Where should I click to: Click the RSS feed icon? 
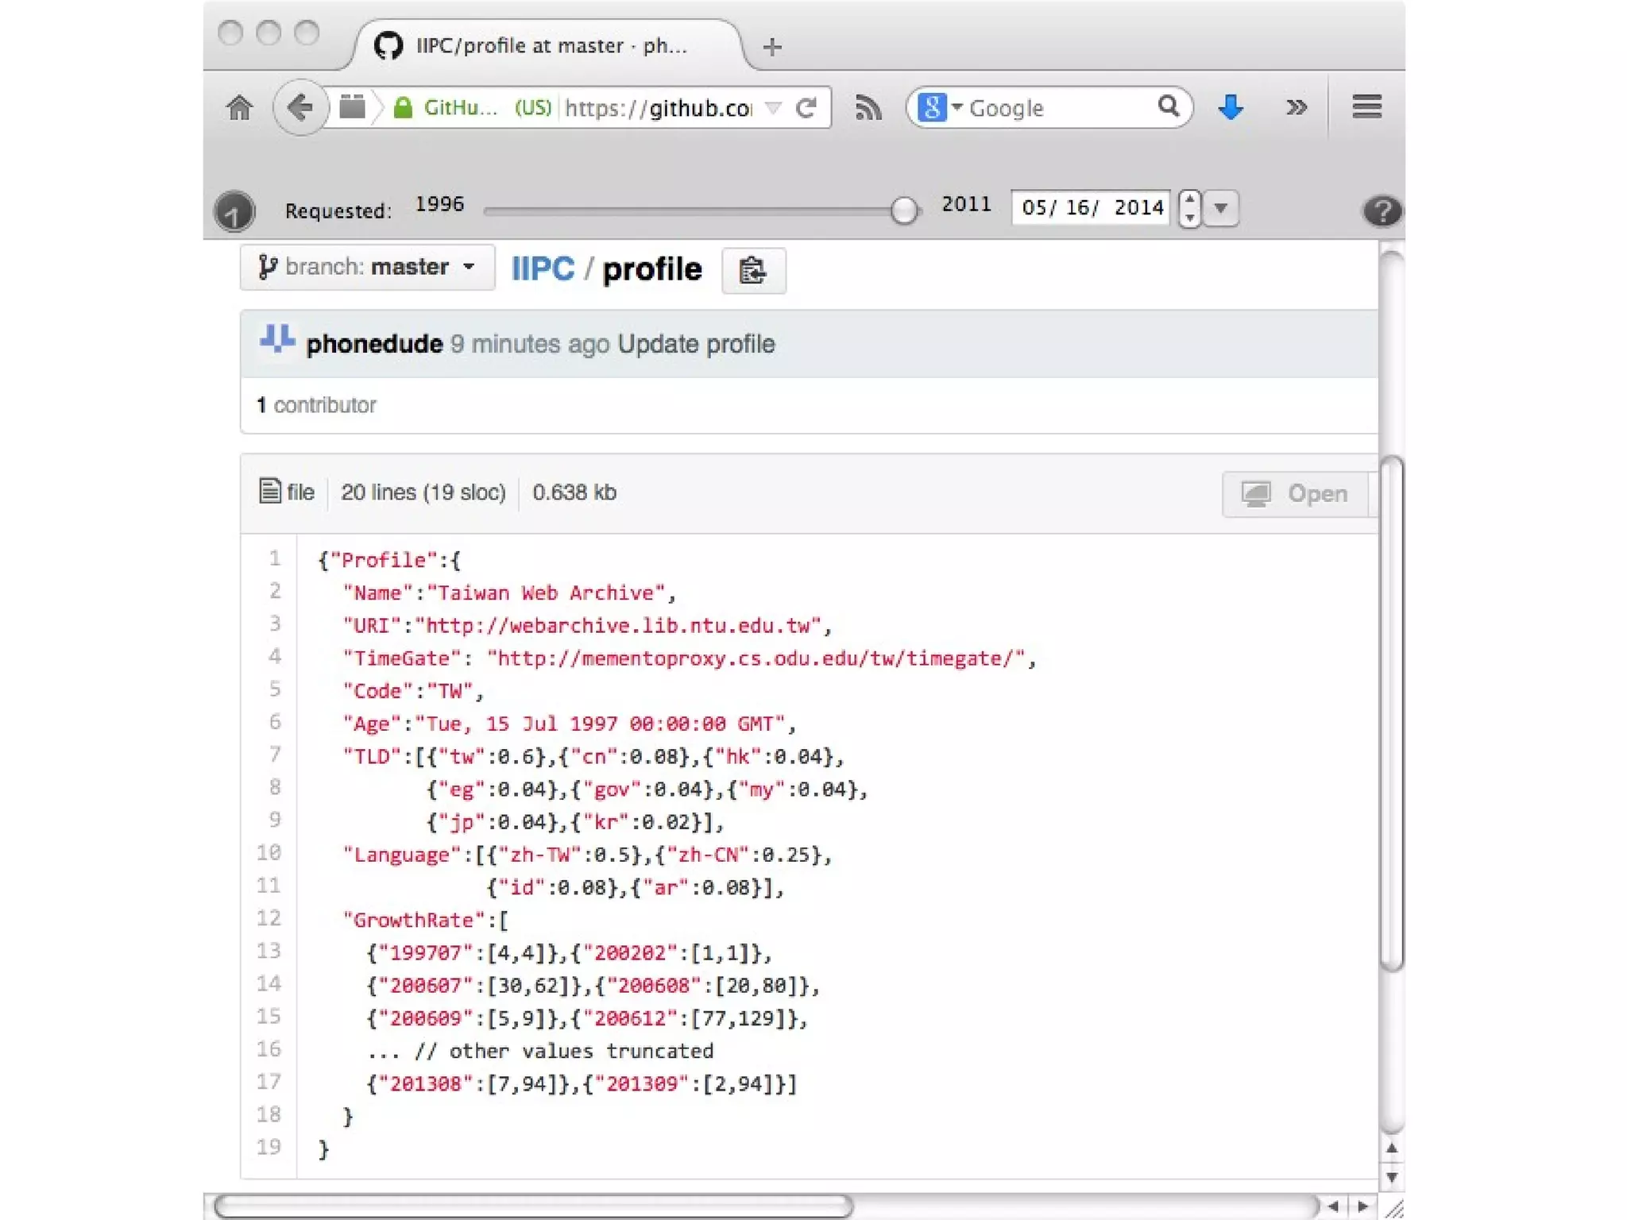click(868, 107)
